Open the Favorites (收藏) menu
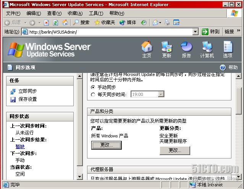 tap(75, 13)
